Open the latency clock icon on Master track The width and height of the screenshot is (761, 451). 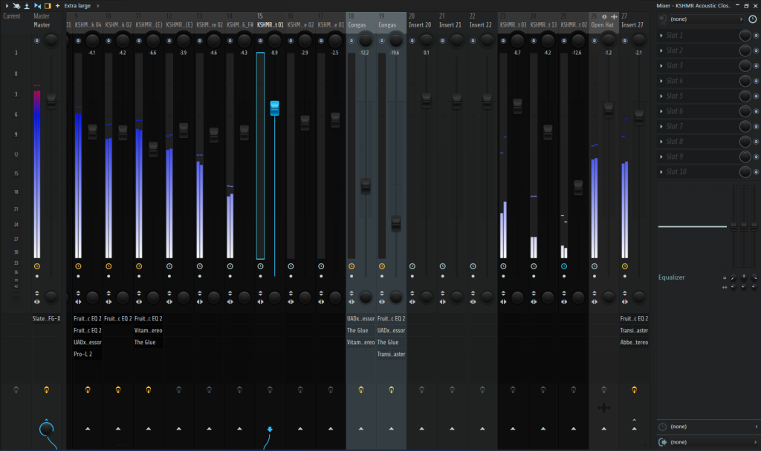pyautogui.click(x=36, y=266)
